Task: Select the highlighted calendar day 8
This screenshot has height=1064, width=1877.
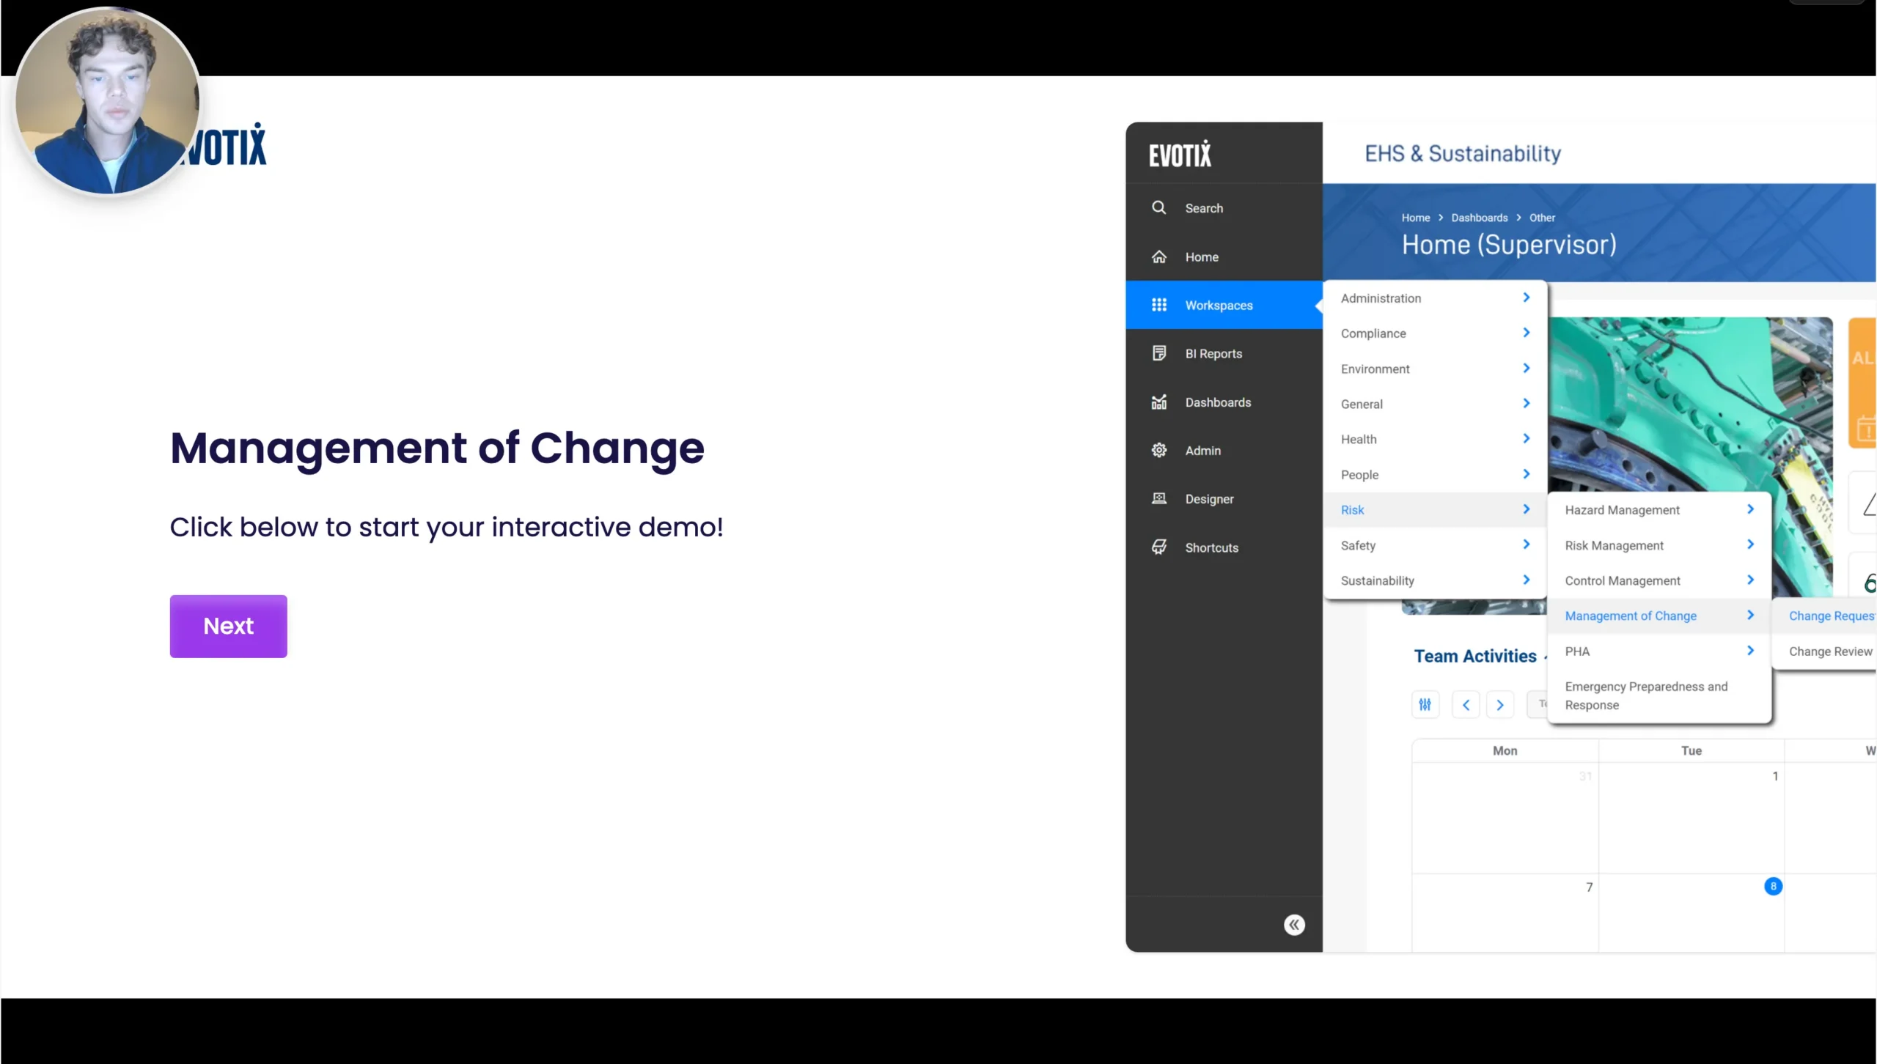Action: [1773, 886]
